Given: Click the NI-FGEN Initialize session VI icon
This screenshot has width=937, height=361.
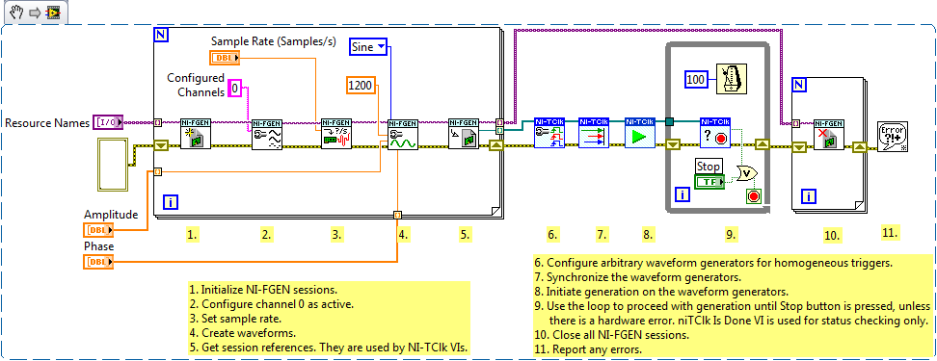Looking at the screenshot, I should tap(196, 134).
